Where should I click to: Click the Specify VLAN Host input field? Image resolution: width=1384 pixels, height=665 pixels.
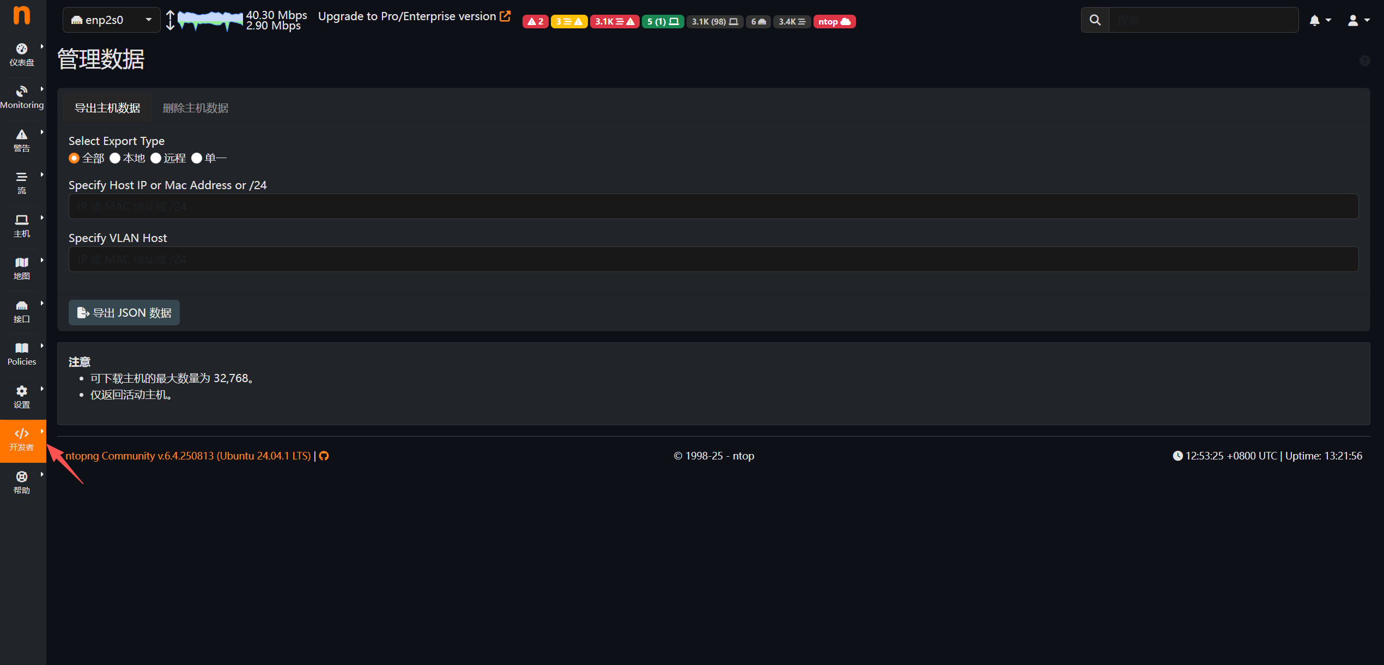[x=713, y=259]
